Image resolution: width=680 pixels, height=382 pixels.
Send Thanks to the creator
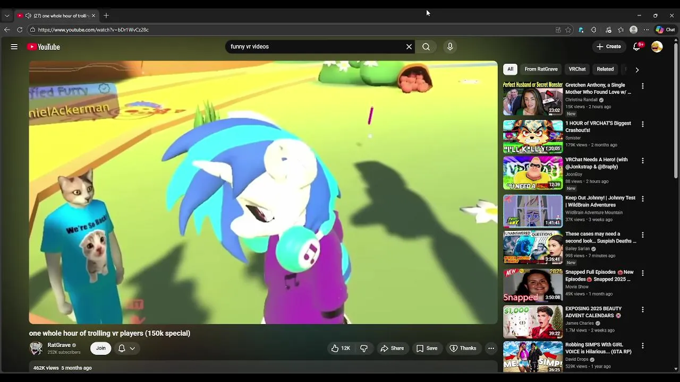(463, 348)
